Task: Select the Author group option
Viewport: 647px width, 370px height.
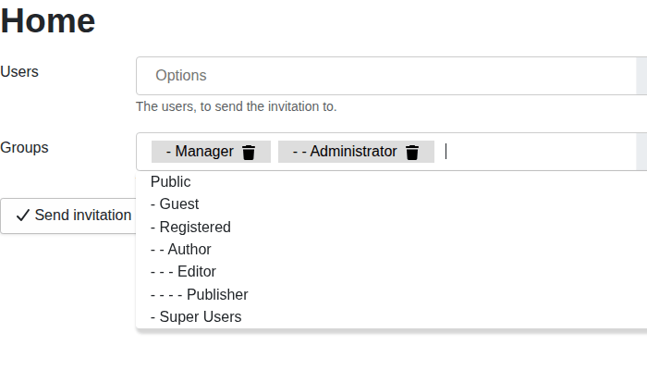Action: [x=181, y=250]
